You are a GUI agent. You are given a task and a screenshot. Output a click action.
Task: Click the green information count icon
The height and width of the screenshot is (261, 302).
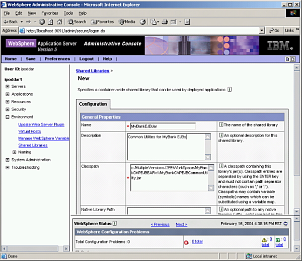(277, 240)
